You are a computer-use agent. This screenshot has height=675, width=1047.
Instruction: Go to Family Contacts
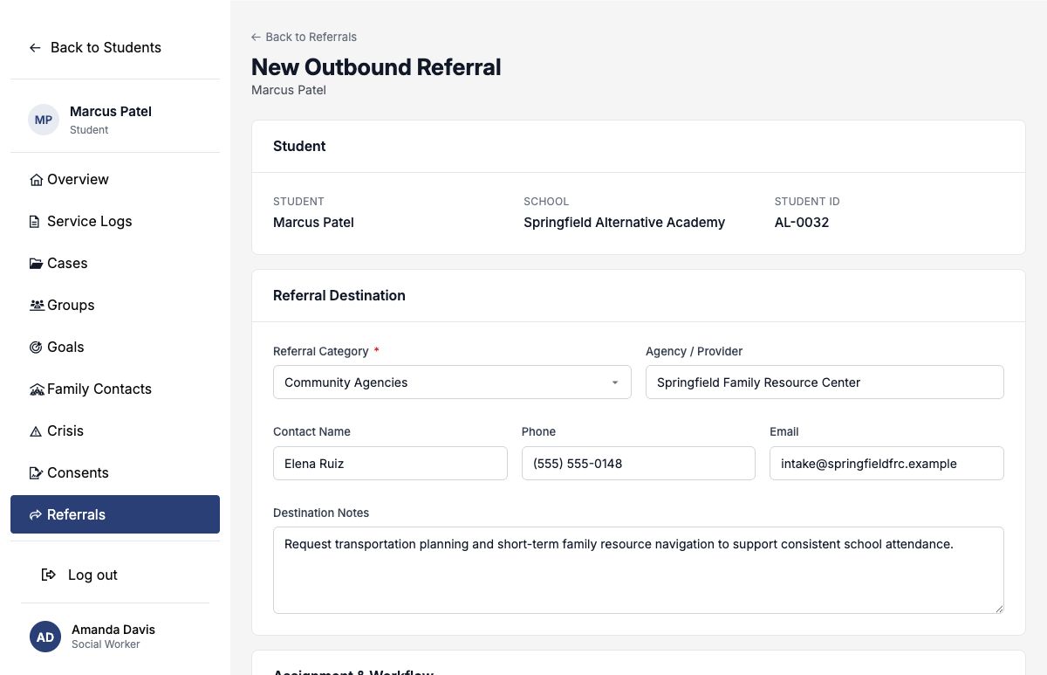pos(115,389)
